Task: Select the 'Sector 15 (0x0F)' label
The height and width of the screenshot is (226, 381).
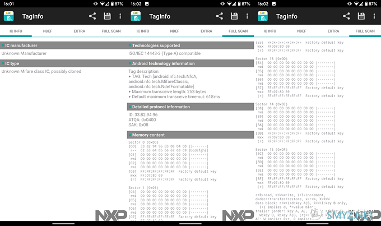Action: pyautogui.click(x=271, y=150)
